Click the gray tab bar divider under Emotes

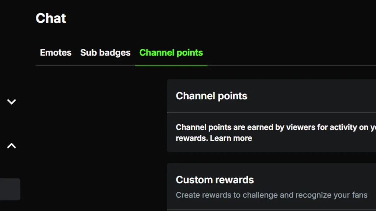point(56,66)
